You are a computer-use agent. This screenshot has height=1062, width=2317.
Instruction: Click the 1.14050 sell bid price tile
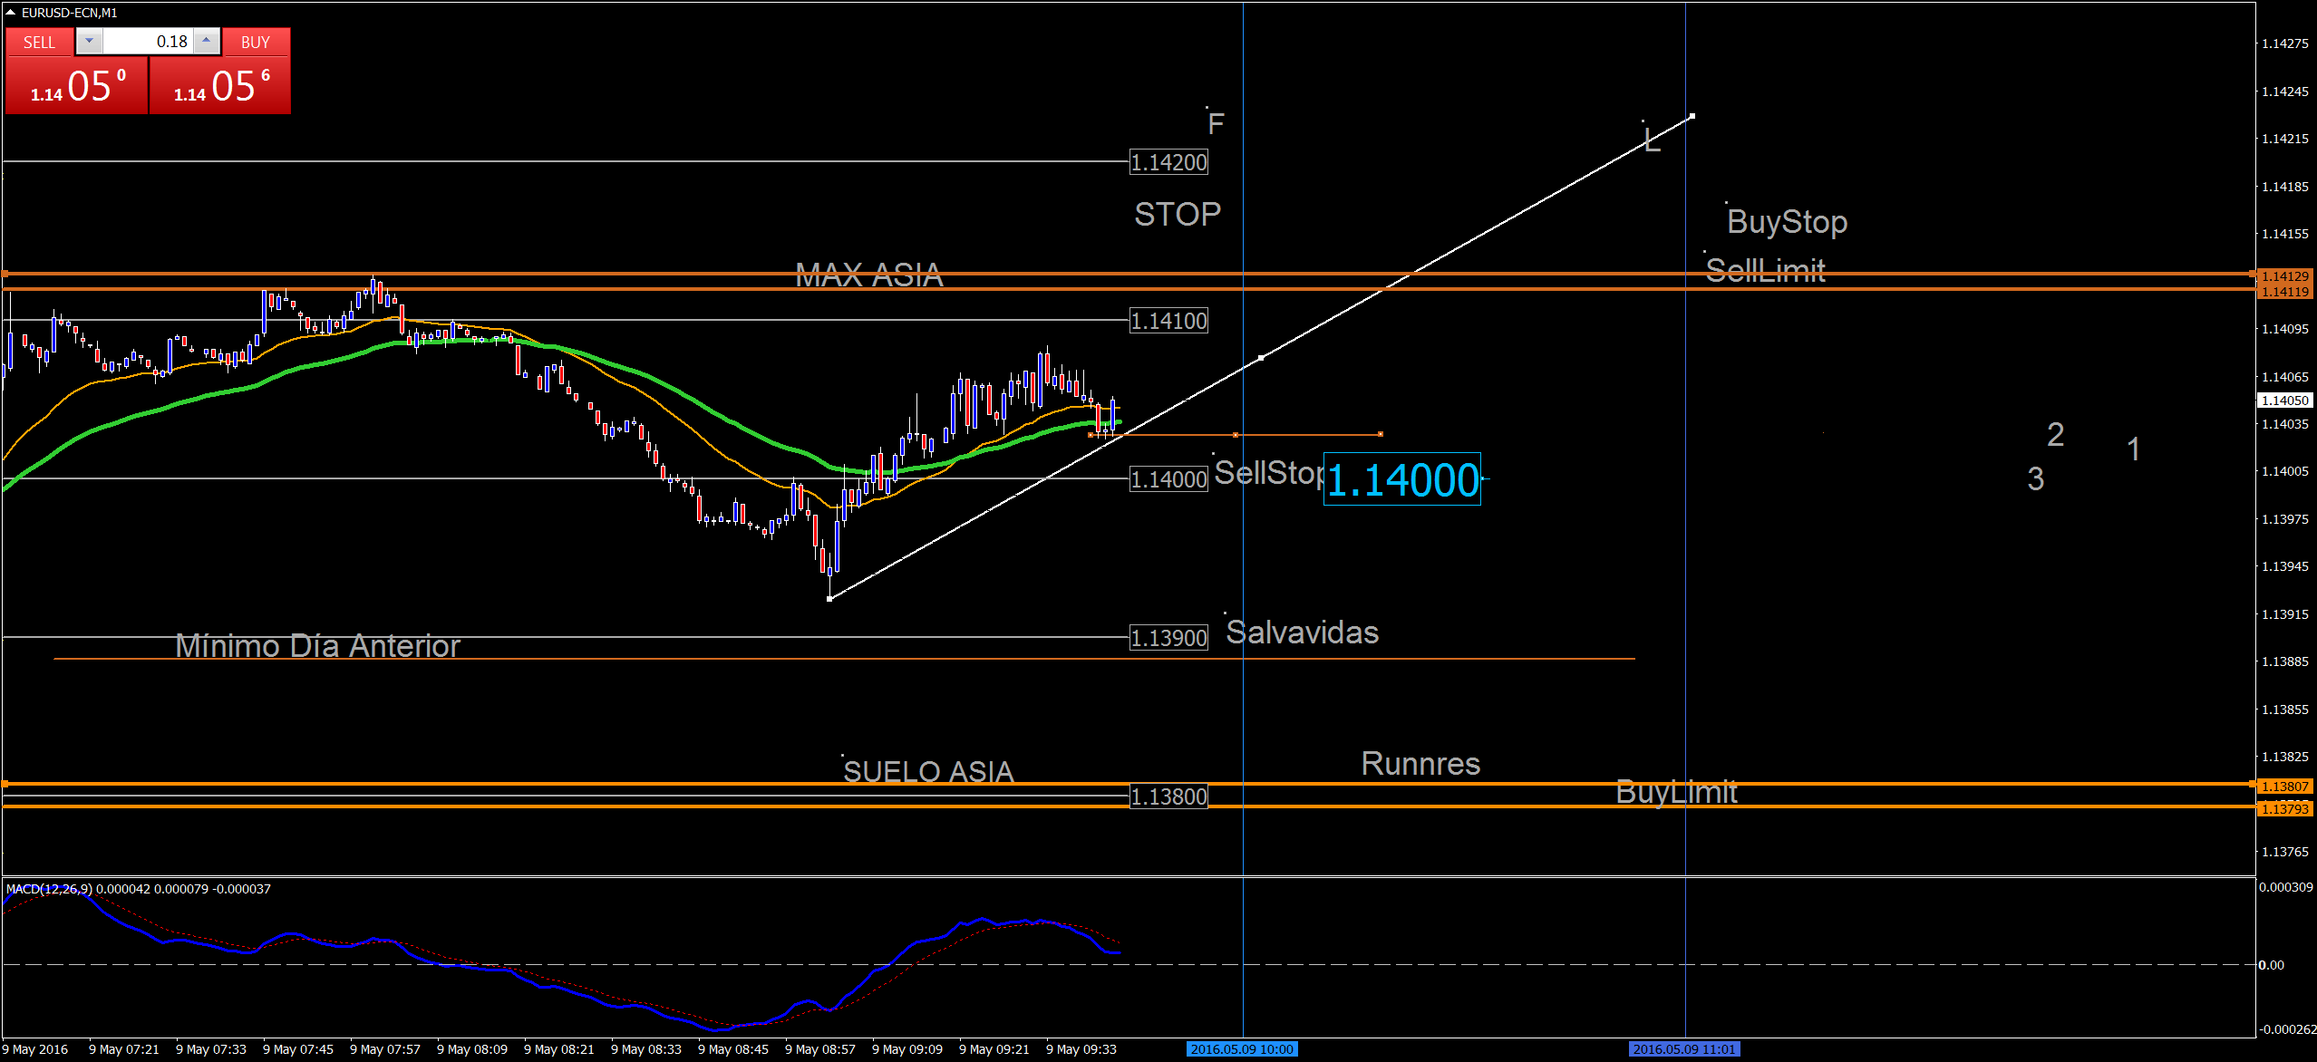click(76, 86)
